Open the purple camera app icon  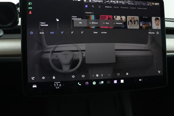87,83
